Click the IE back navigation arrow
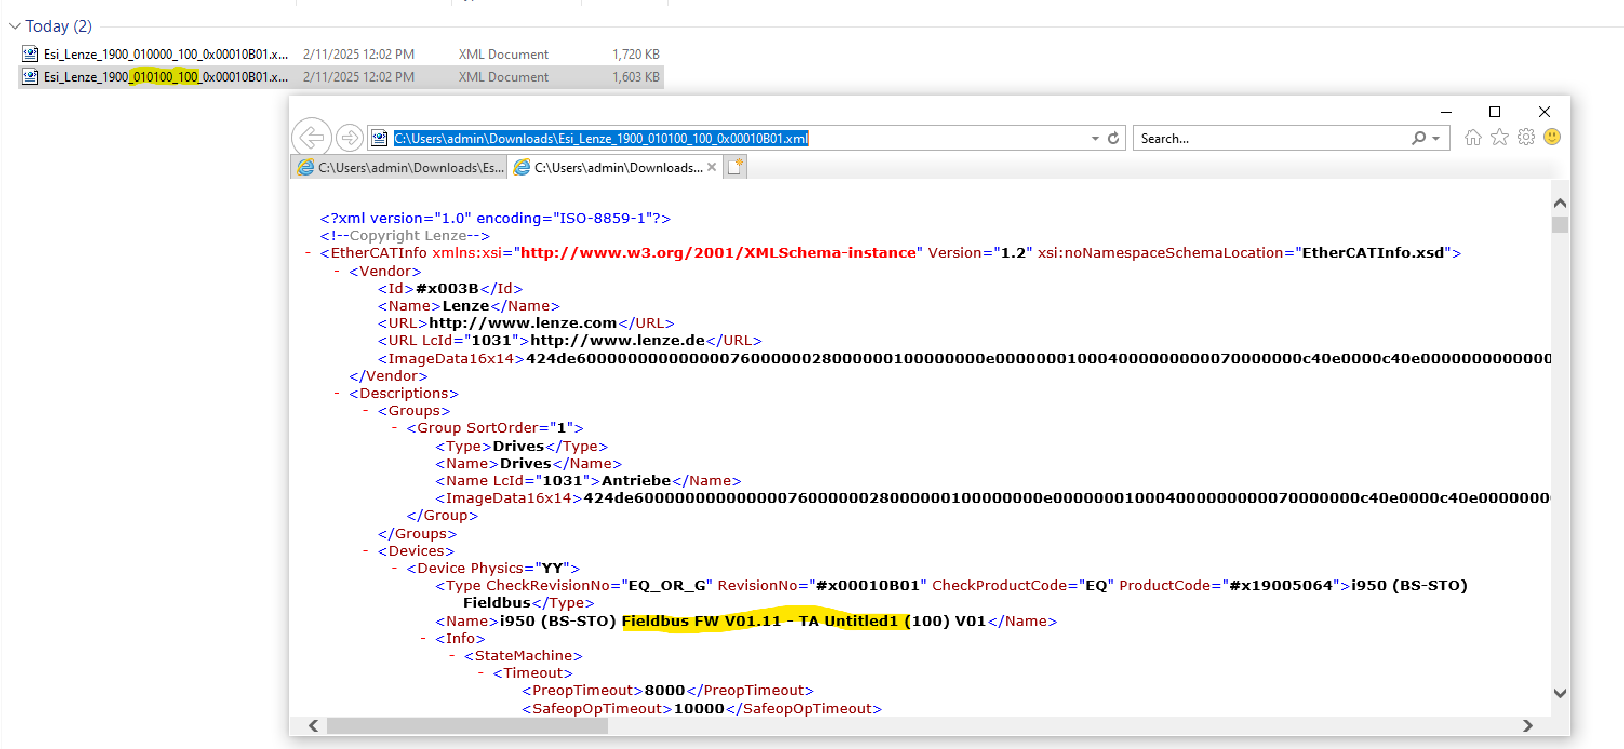 click(x=311, y=137)
